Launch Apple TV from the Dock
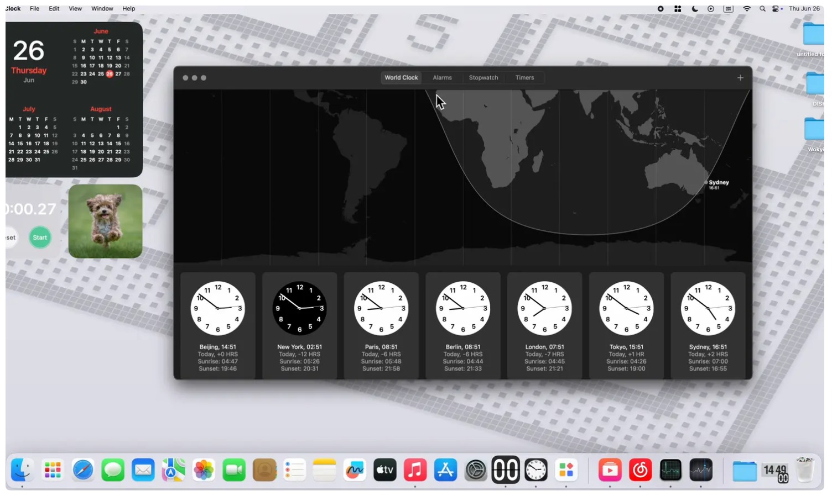 tap(384, 471)
